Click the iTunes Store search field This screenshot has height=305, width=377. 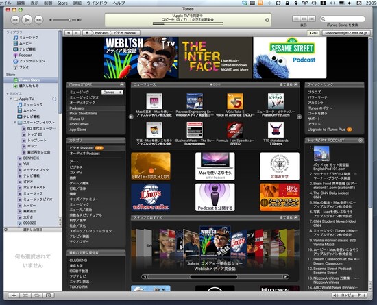point(342,19)
